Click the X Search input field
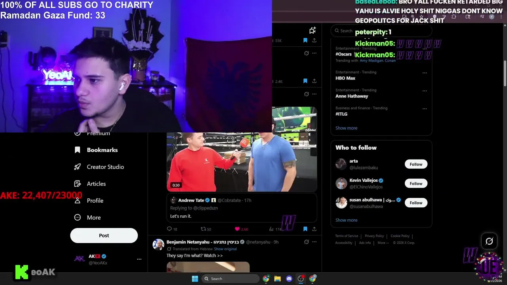The image size is (507, 285). tap(381, 30)
